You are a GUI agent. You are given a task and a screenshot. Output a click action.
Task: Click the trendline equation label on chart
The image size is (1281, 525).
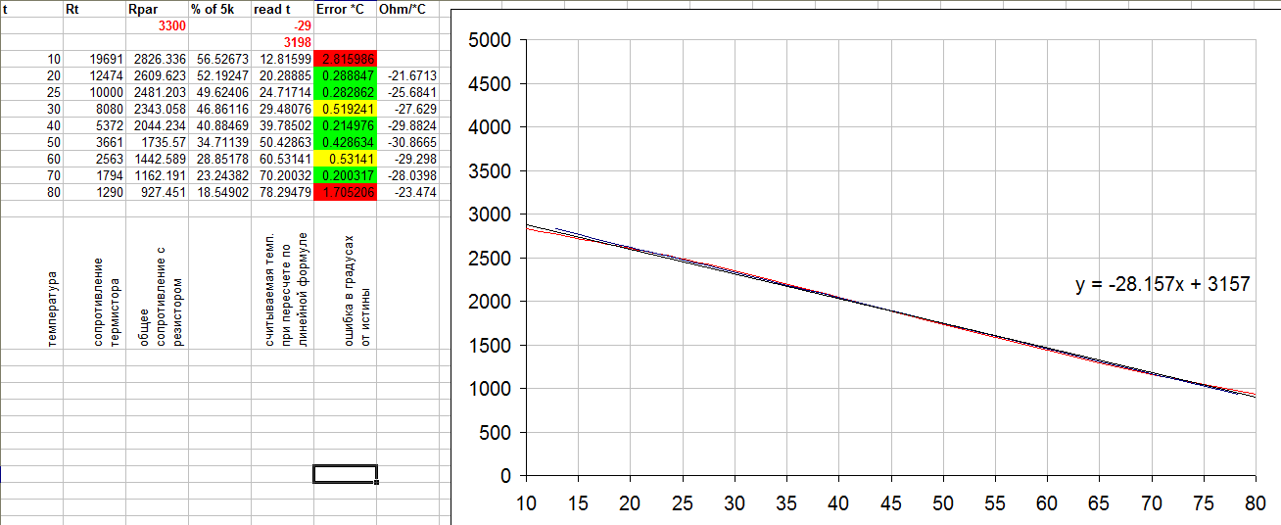[1162, 285]
